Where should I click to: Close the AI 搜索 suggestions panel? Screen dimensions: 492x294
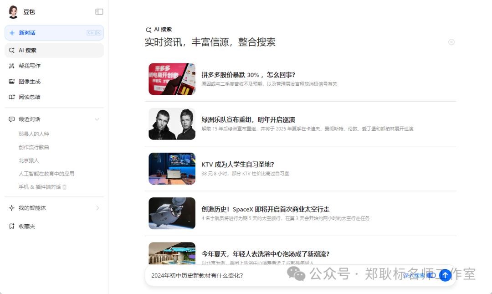point(451,42)
